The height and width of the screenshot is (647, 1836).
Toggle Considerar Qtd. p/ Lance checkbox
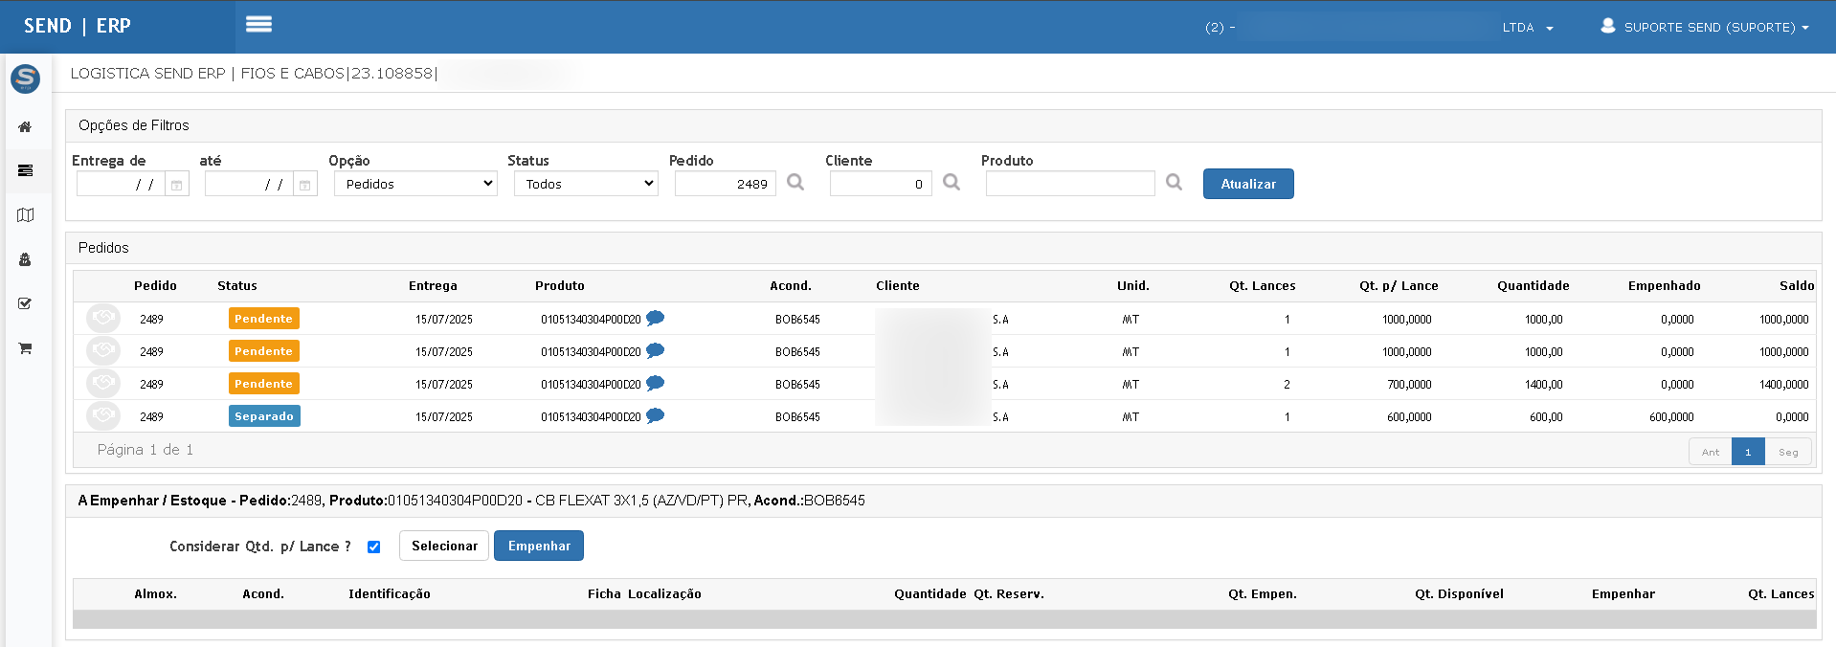[373, 547]
